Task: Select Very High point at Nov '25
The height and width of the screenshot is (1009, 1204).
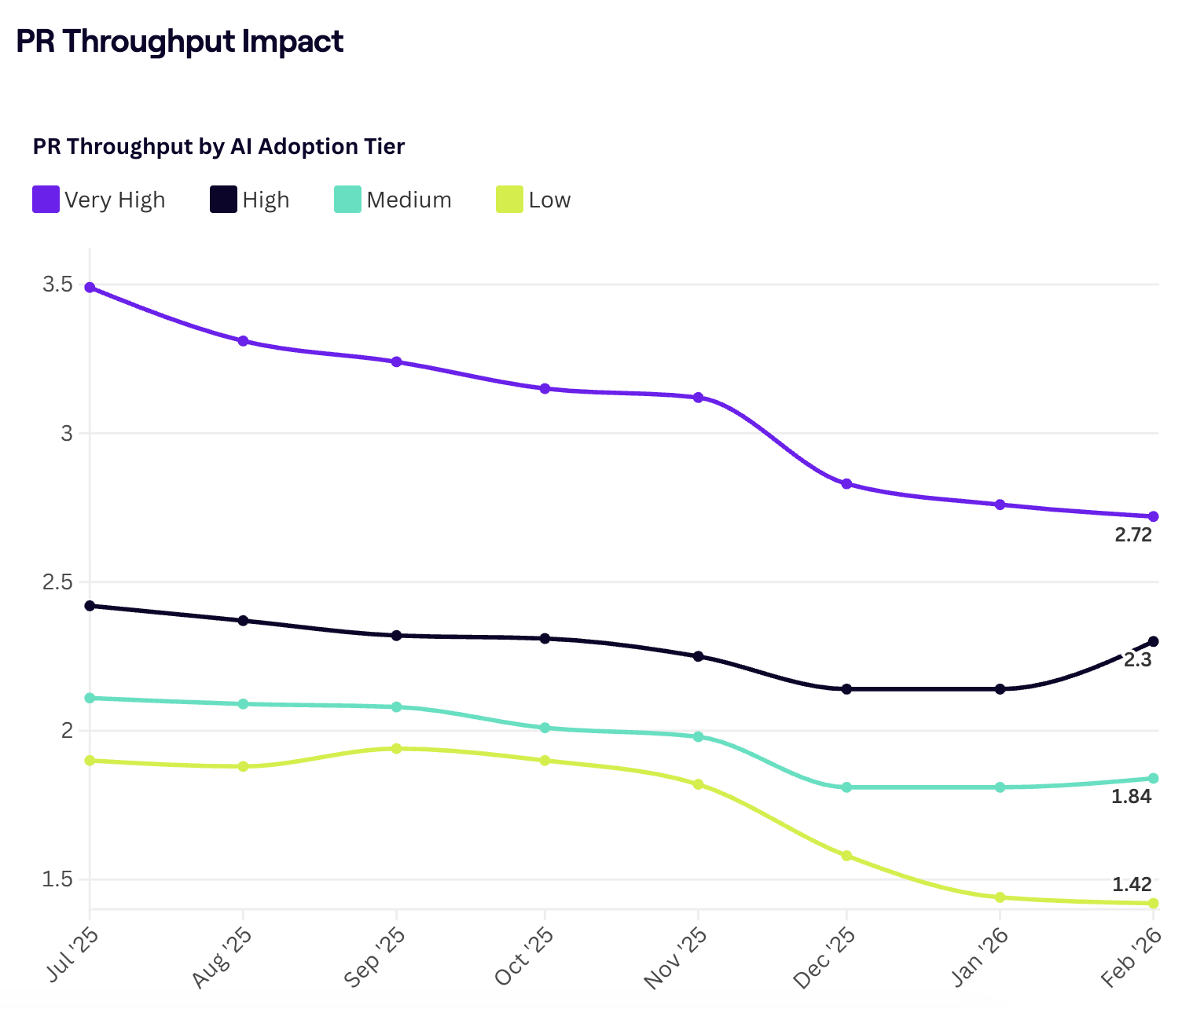Action: pyautogui.click(x=698, y=398)
